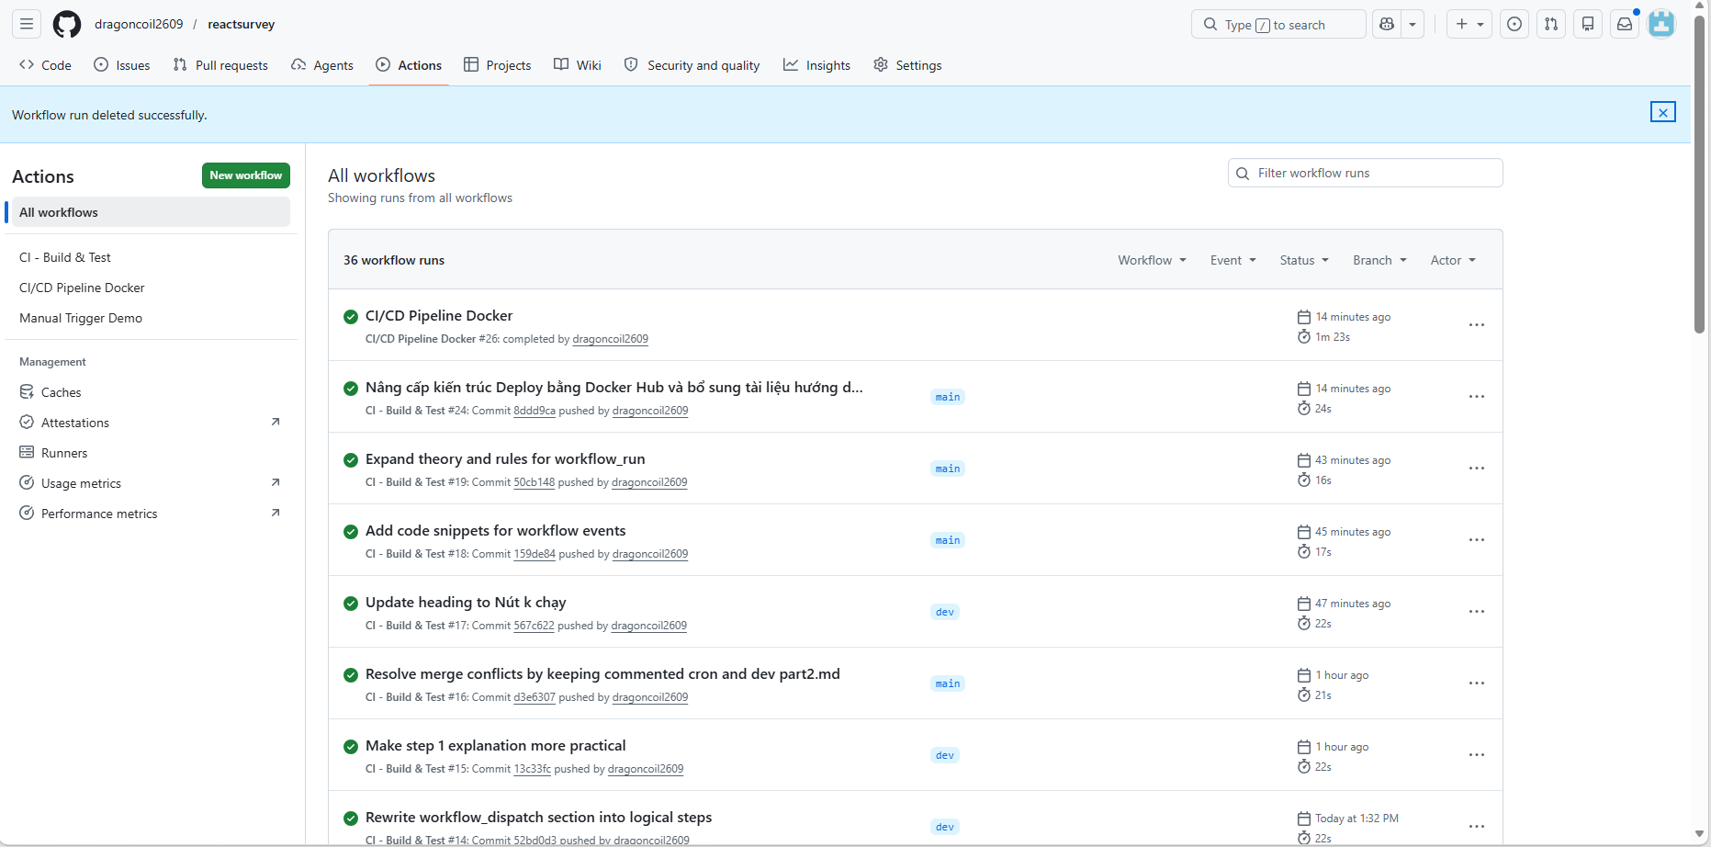The width and height of the screenshot is (1711, 847).
Task: Expand the Copilot dropdown arrow
Action: [x=1413, y=24]
